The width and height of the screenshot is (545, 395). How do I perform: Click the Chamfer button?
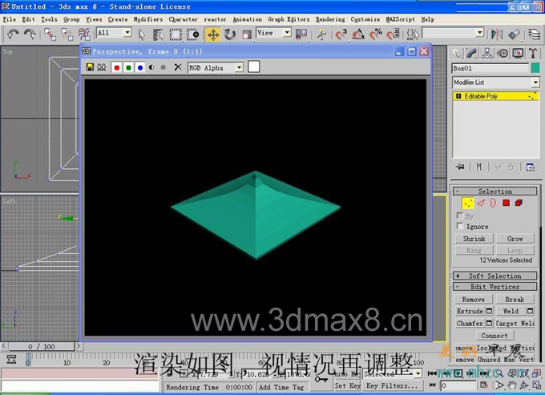point(470,324)
